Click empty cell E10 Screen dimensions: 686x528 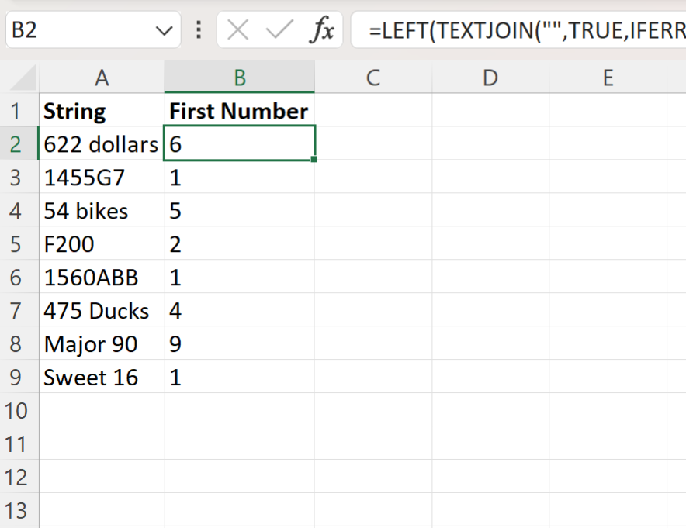point(608,410)
